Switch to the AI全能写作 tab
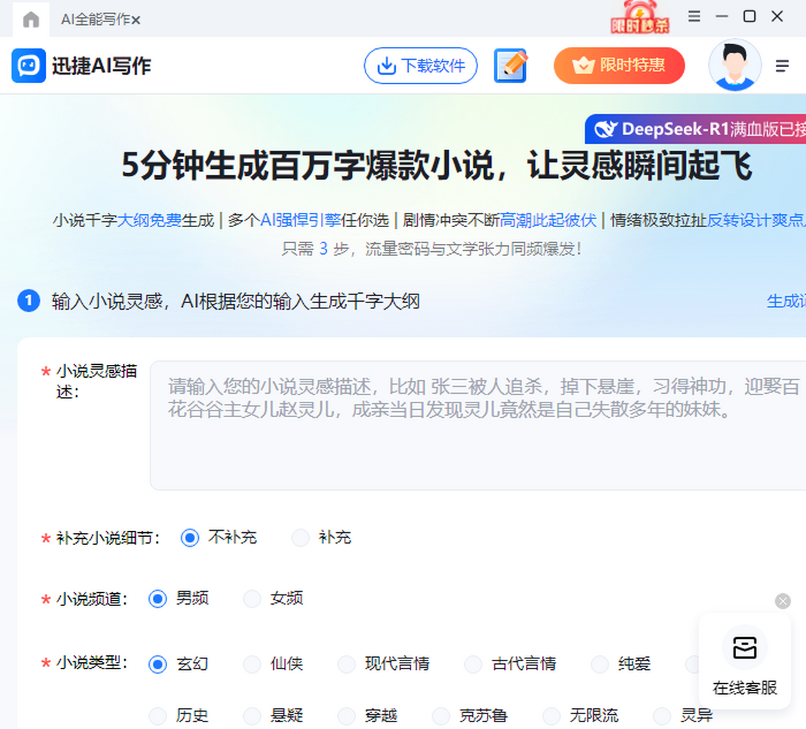Viewport: 806px width, 729px height. [x=94, y=19]
